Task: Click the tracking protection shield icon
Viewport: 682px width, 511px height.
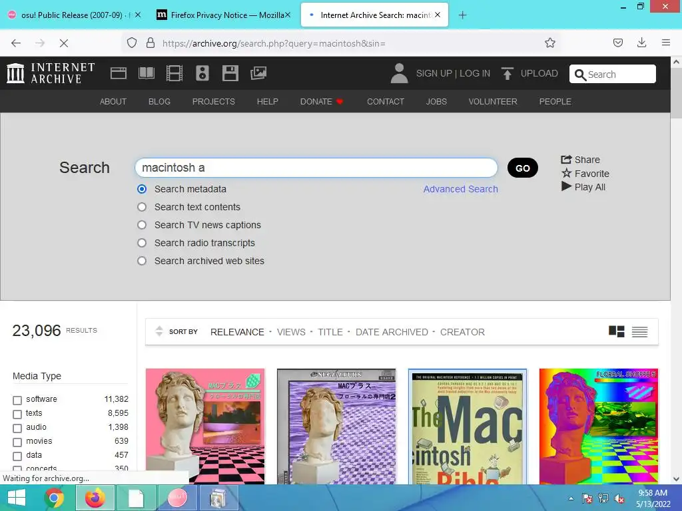Action: coord(132,43)
